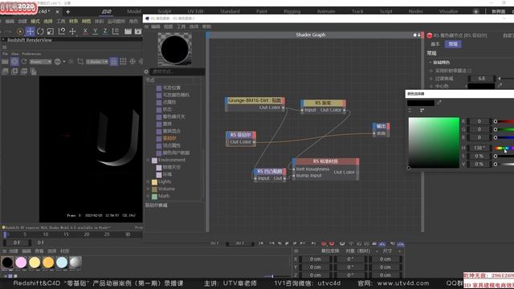Click frame 10 on the timeline ruler
514x289 pixels.
(x=46, y=234)
